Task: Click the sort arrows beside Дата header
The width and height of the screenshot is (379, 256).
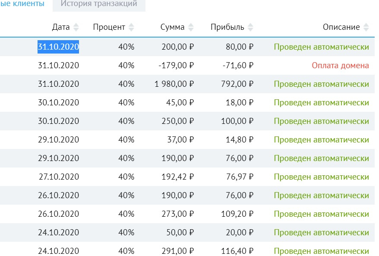Action: (x=76, y=27)
